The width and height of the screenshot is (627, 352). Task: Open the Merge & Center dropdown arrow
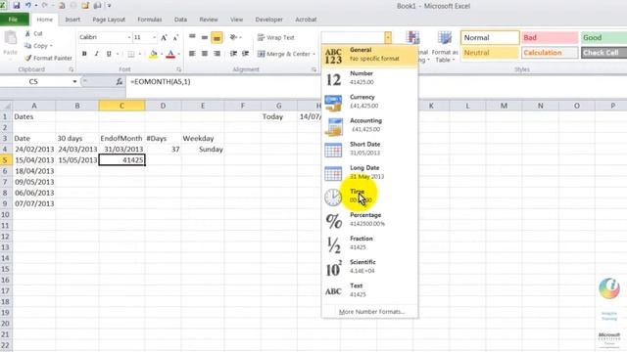point(313,54)
